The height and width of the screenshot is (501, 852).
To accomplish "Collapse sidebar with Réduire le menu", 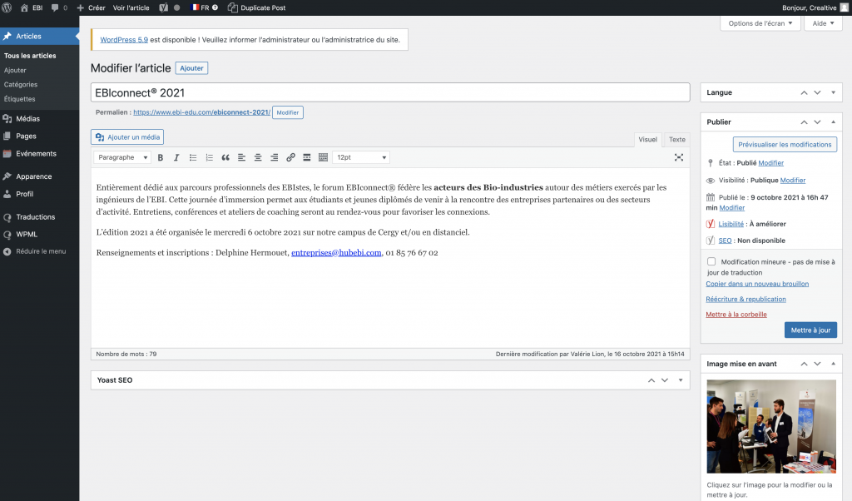I will [40, 251].
